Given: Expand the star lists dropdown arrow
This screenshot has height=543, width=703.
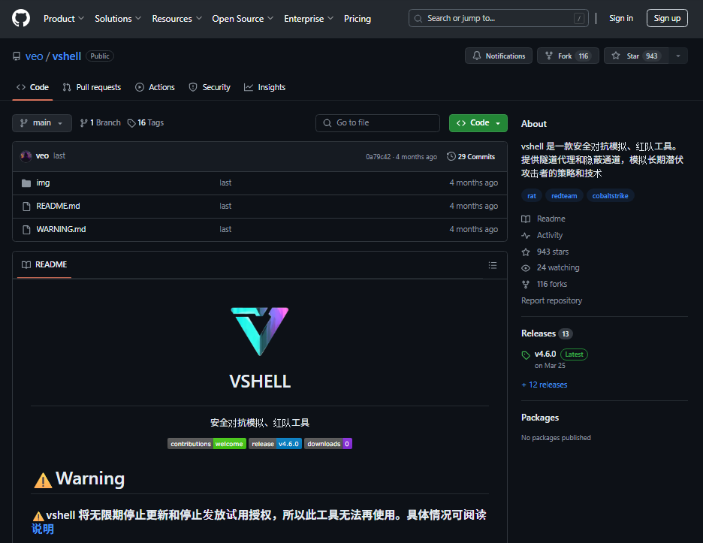Looking at the screenshot, I should pyautogui.click(x=678, y=56).
